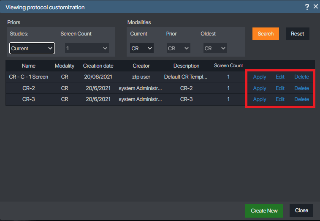Select the CR-3 row name cell
Viewport: 320px width, 221px height.
click(29, 99)
